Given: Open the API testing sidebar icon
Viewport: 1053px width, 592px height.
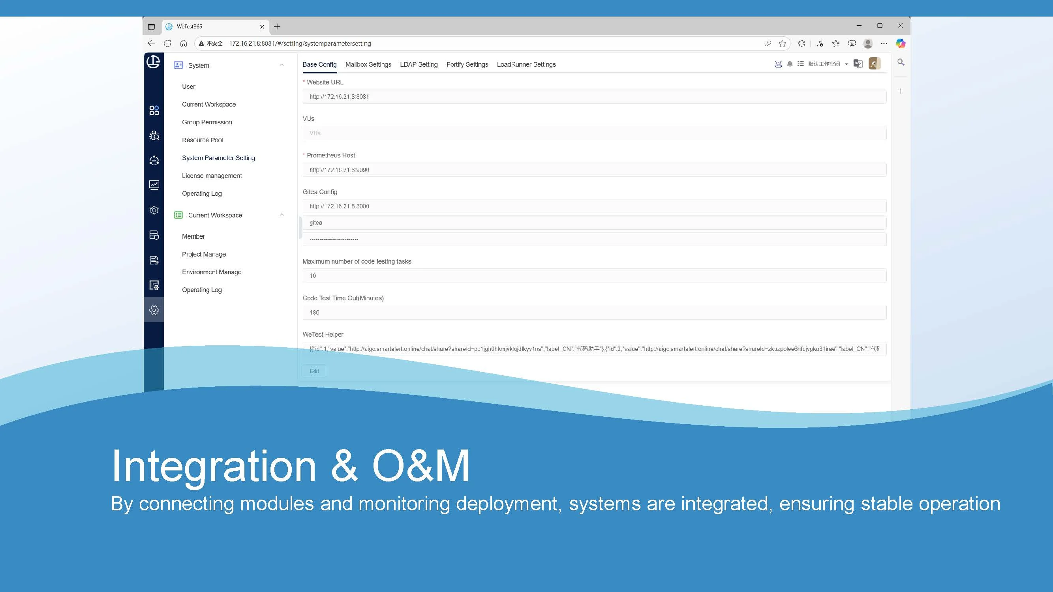Looking at the screenshot, I should pyautogui.click(x=154, y=160).
